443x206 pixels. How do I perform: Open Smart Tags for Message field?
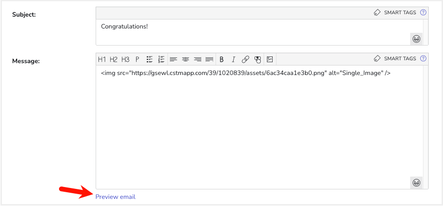(x=395, y=58)
